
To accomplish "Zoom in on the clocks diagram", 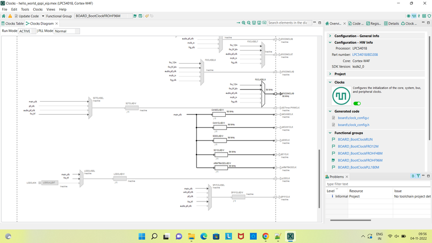I will coord(243,23).
